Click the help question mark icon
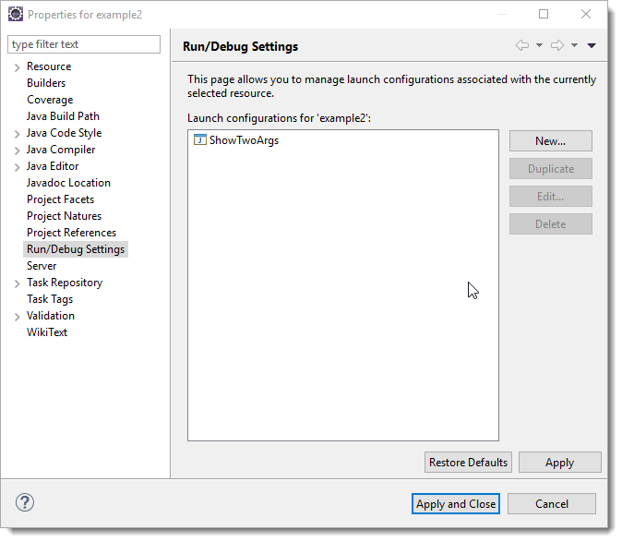The width and height of the screenshot is (622, 542). (25, 502)
